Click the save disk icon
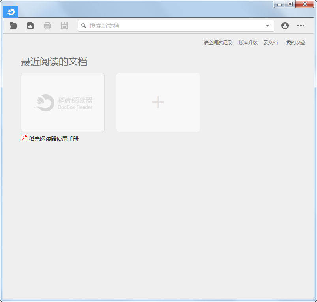This screenshot has width=317, height=302. pyautogui.click(x=64, y=26)
